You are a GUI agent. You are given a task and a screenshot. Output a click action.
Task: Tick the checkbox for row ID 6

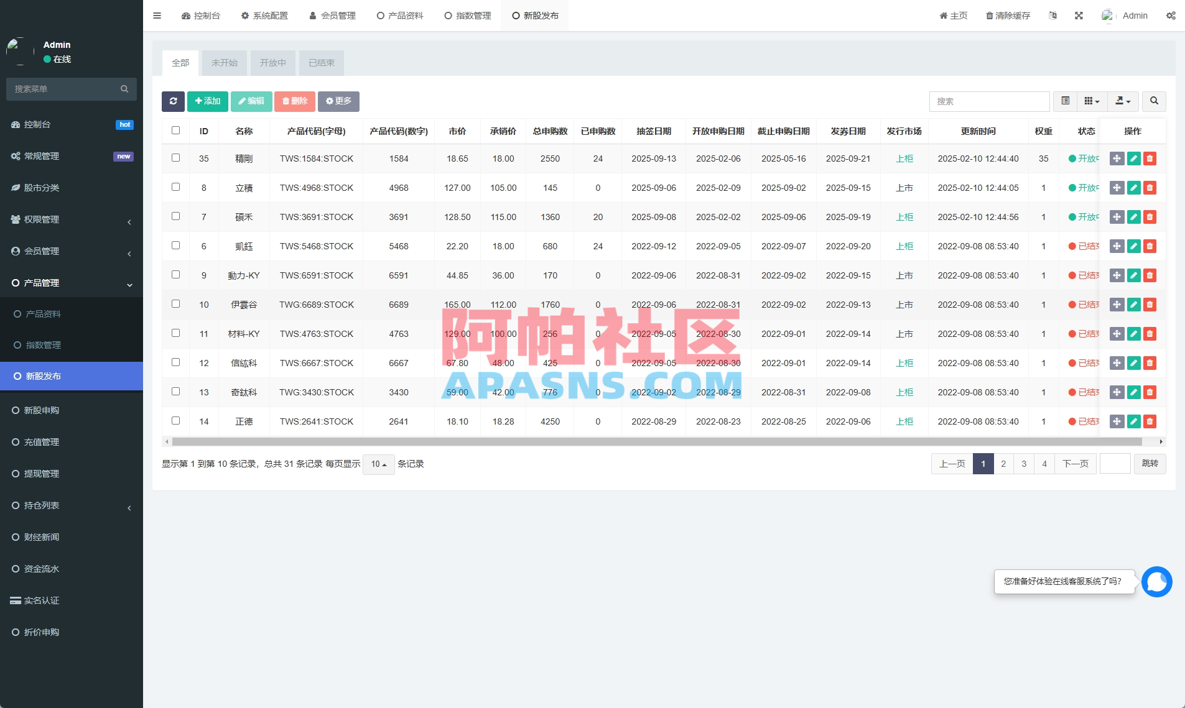(175, 246)
